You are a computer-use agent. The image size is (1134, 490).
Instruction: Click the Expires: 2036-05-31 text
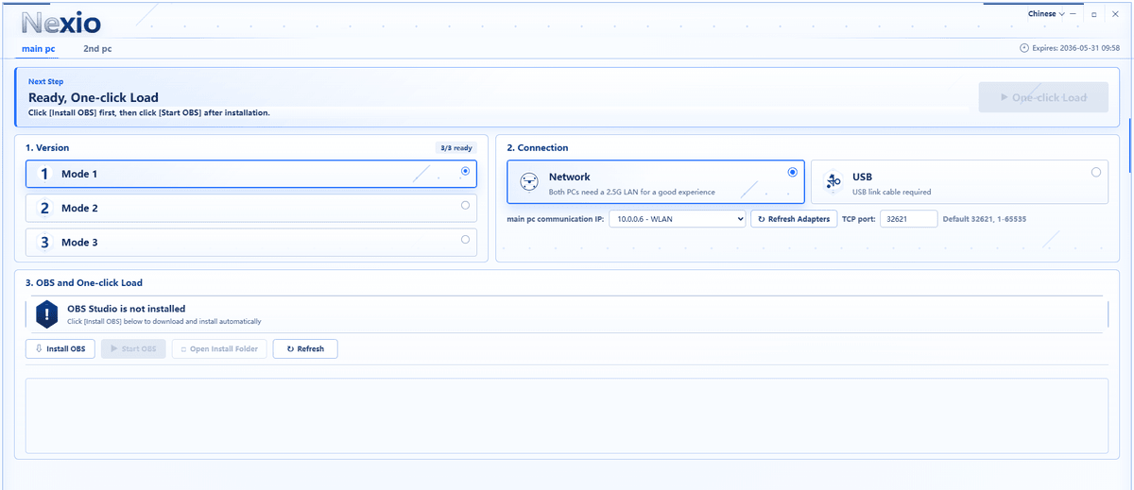pyautogui.click(x=1076, y=48)
